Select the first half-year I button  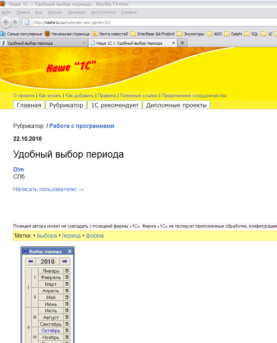pos(29,287)
